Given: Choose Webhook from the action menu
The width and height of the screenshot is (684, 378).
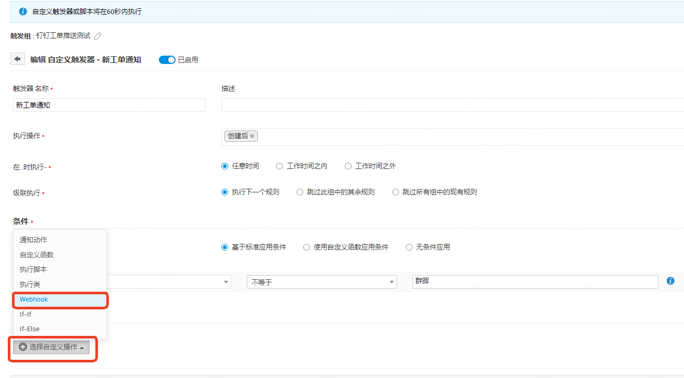Looking at the screenshot, I should tap(34, 299).
